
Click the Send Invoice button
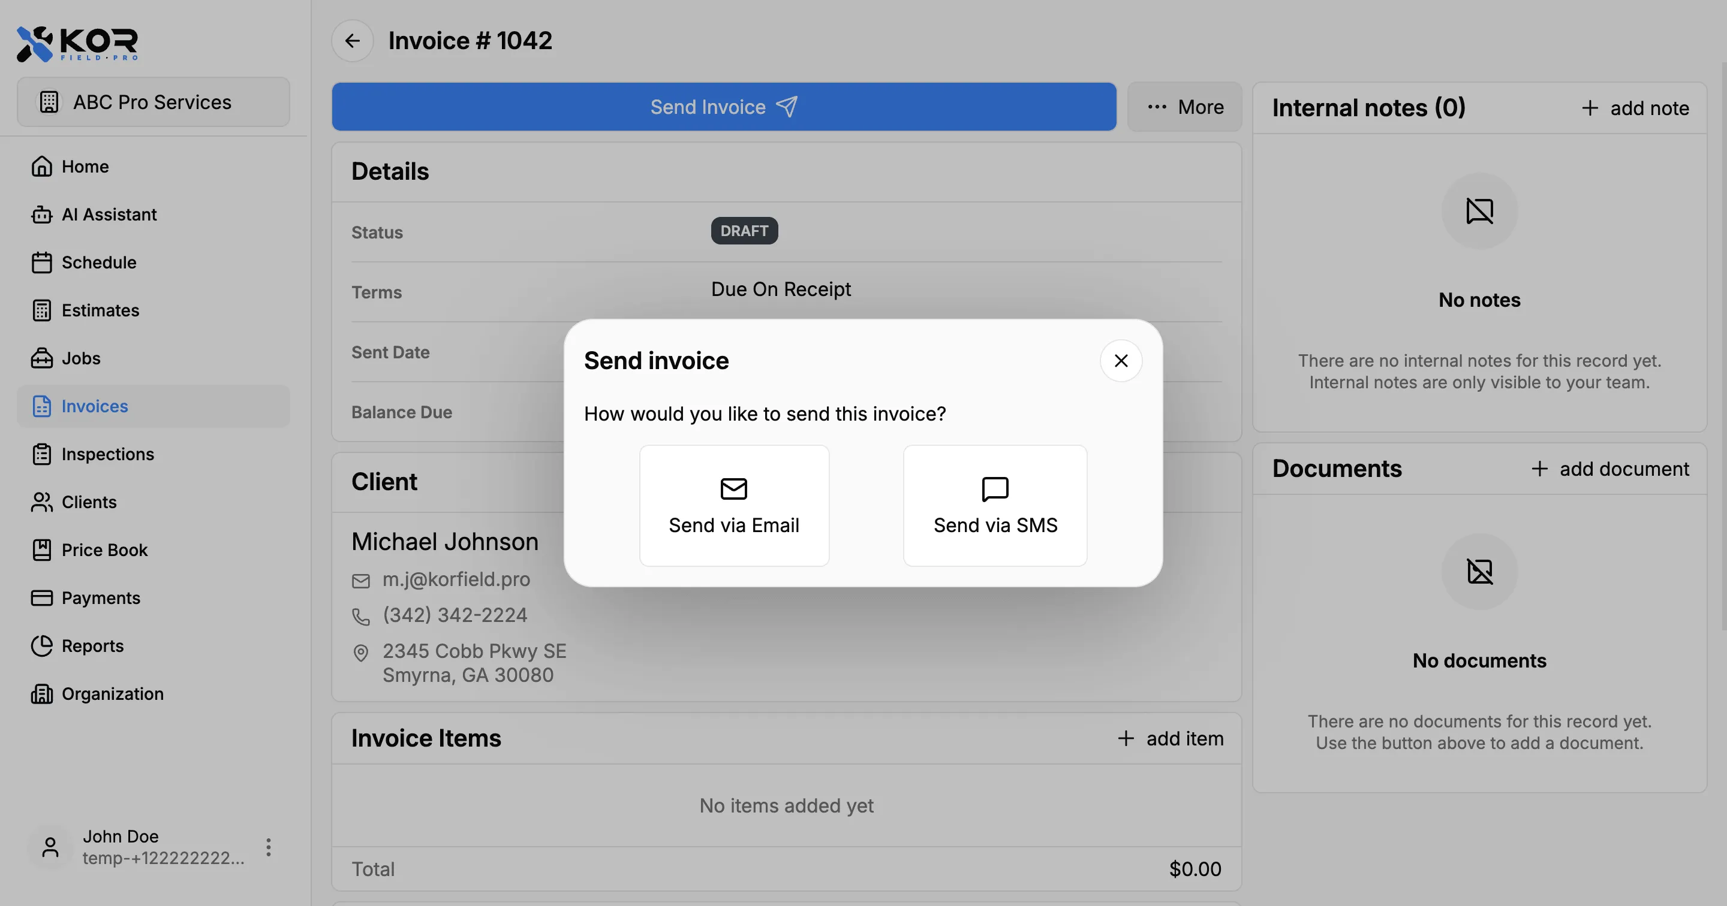[x=723, y=107]
